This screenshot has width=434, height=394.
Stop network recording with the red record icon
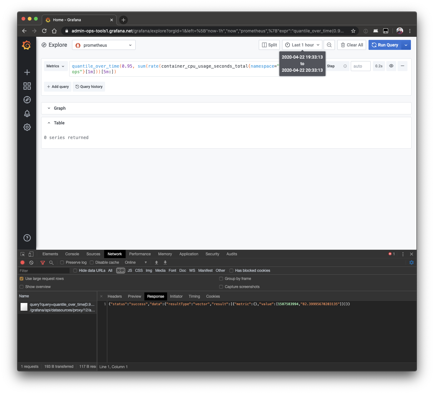pos(22,262)
